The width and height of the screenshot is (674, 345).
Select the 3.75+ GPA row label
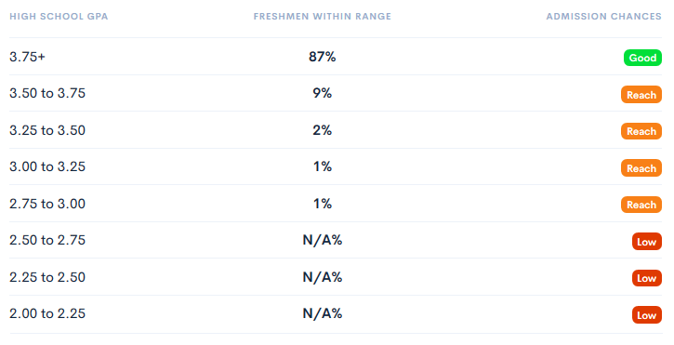coord(27,57)
